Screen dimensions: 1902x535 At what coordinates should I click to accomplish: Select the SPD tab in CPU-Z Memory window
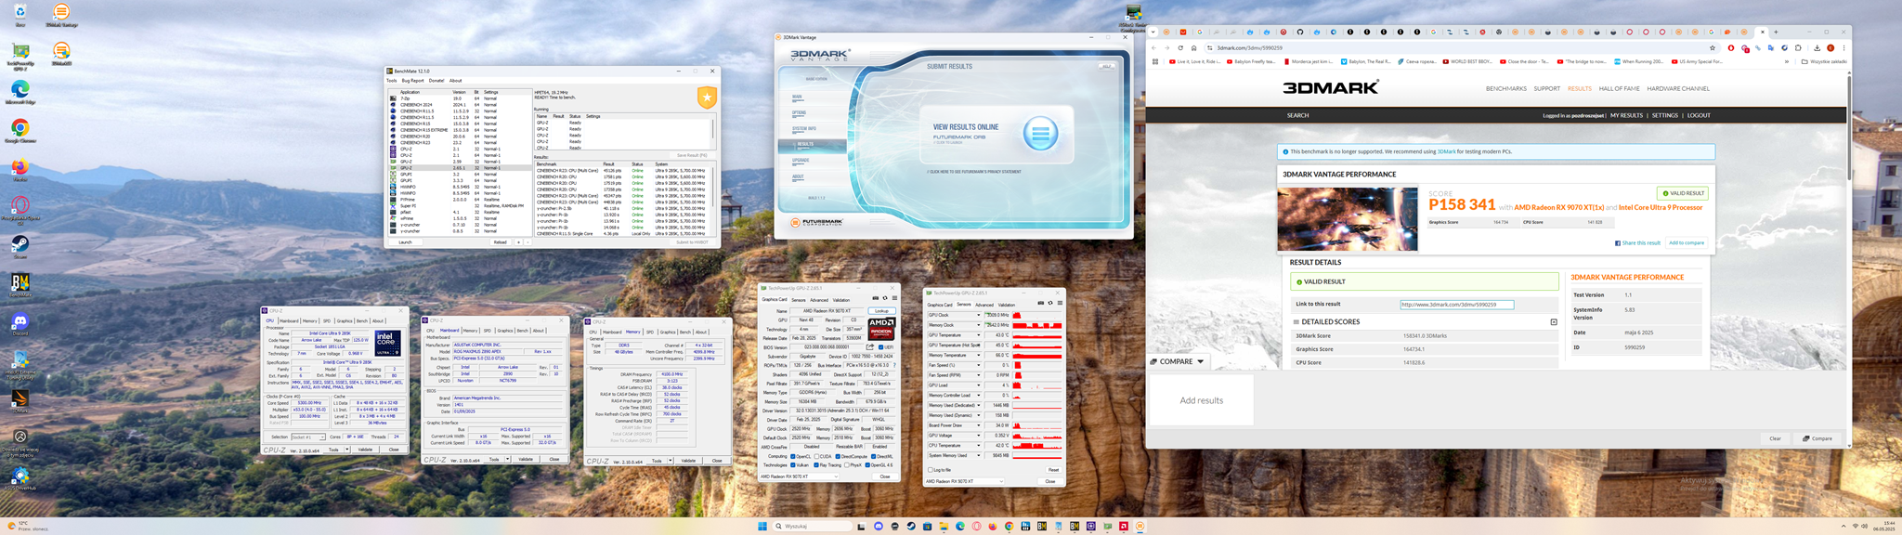coord(649,332)
